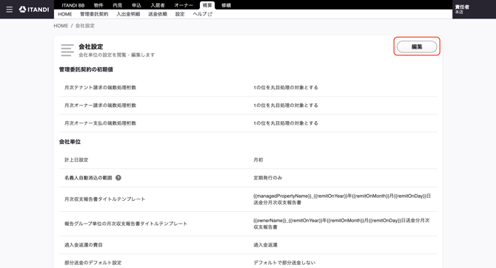496x268 pixels.
Task: Open the ITANDI BB top tab
Action: 73,5
